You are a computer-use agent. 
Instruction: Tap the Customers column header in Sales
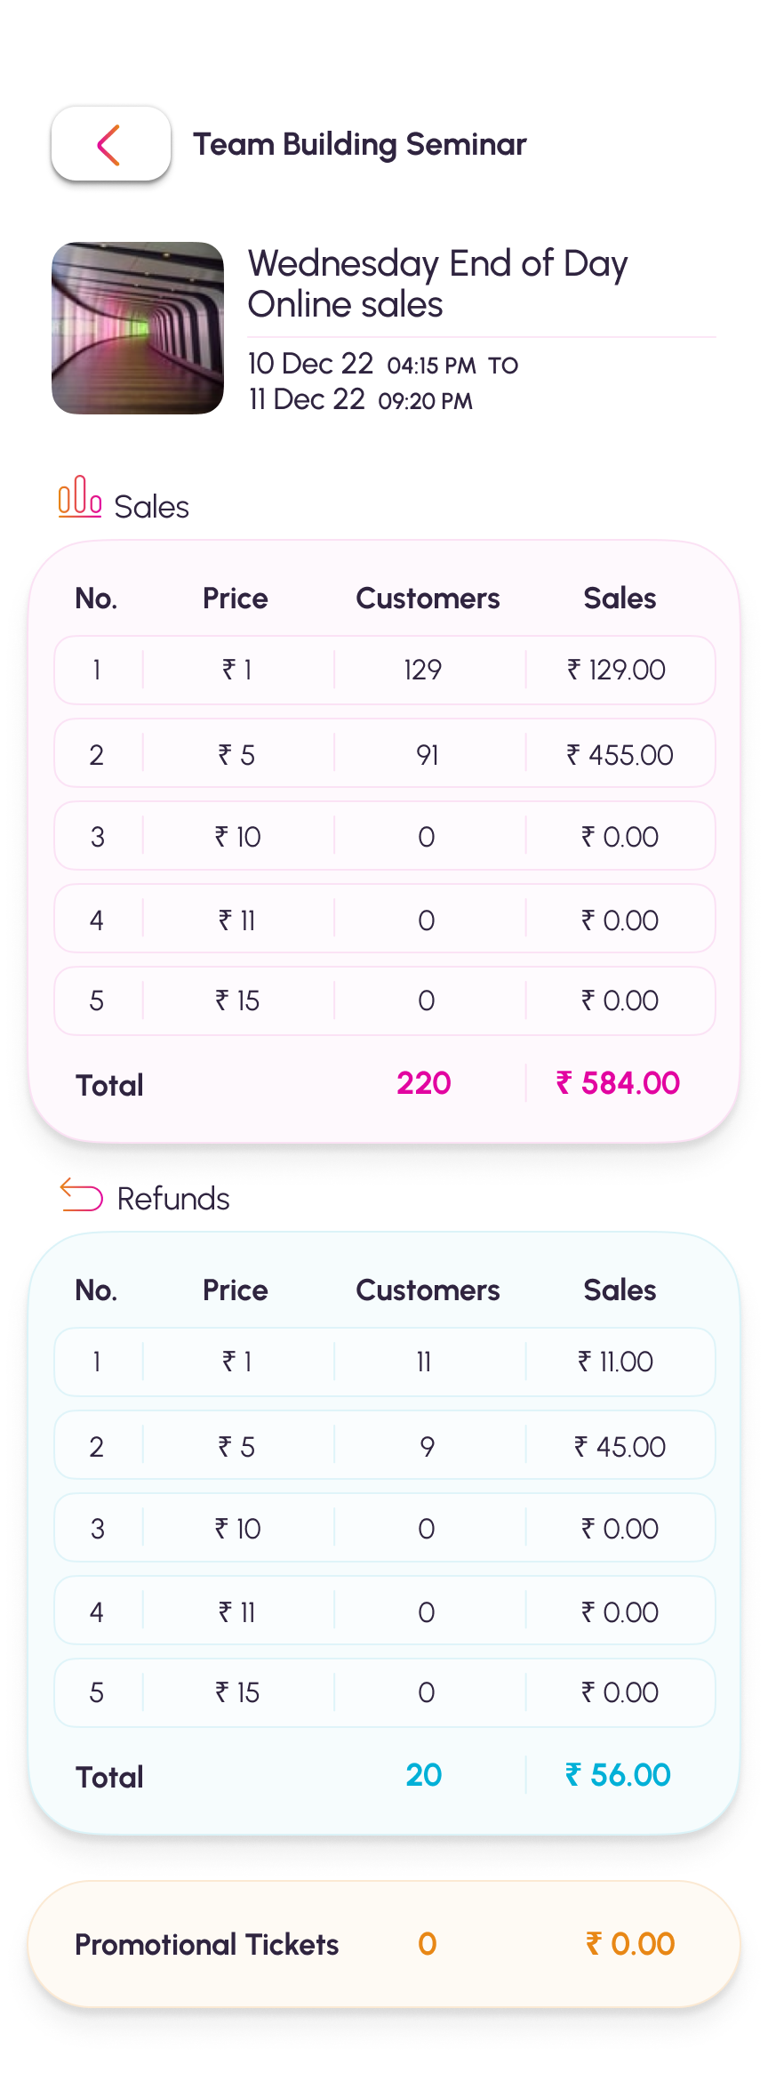[x=428, y=599]
